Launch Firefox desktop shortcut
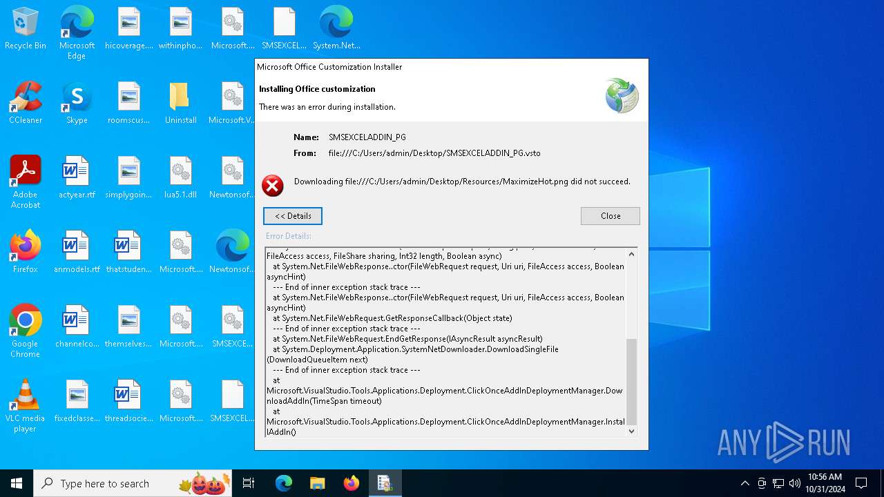Image resolution: width=884 pixels, height=497 pixels. click(26, 253)
